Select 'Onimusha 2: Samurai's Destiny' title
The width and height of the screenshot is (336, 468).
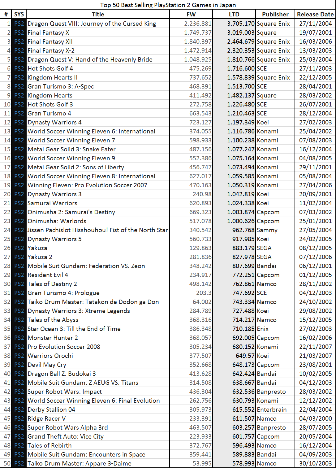click(x=71, y=212)
